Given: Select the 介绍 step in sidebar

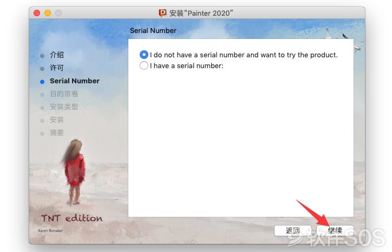Looking at the screenshot, I should [x=57, y=55].
